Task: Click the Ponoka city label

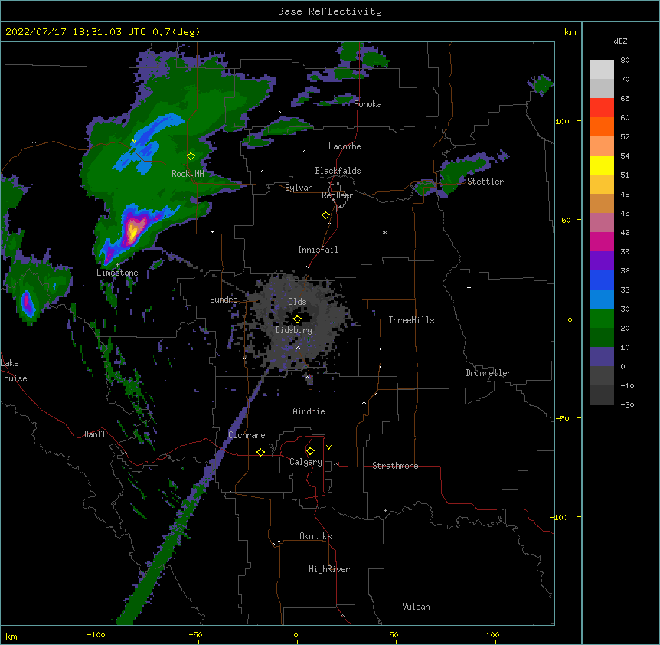Action: click(368, 104)
